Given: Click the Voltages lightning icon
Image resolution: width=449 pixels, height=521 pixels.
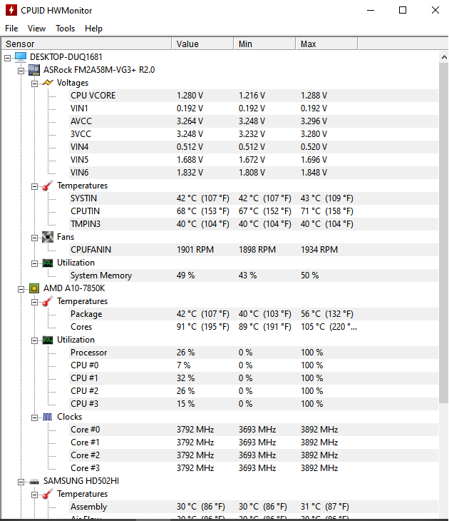Looking at the screenshot, I should pyautogui.click(x=48, y=82).
